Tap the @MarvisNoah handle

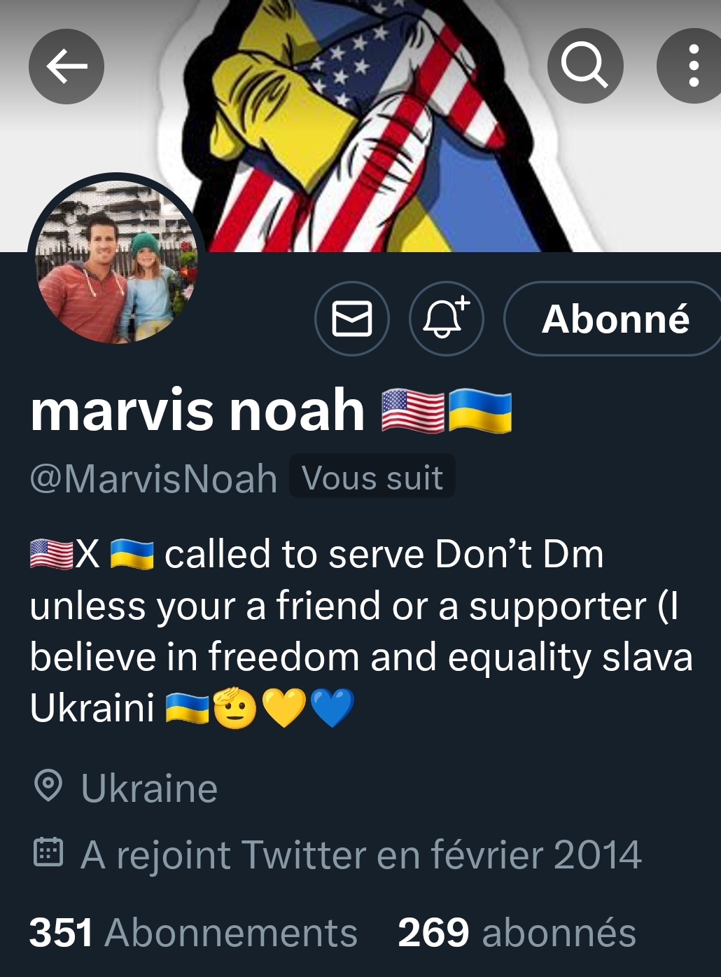[x=153, y=478]
